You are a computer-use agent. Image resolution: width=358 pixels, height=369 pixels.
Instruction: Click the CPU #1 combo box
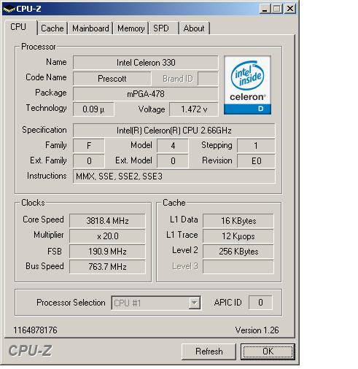coord(156,303)
